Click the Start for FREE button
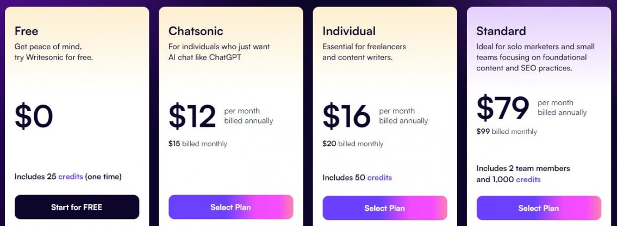This screenshot has width=617, height=226. pos(77,207)
